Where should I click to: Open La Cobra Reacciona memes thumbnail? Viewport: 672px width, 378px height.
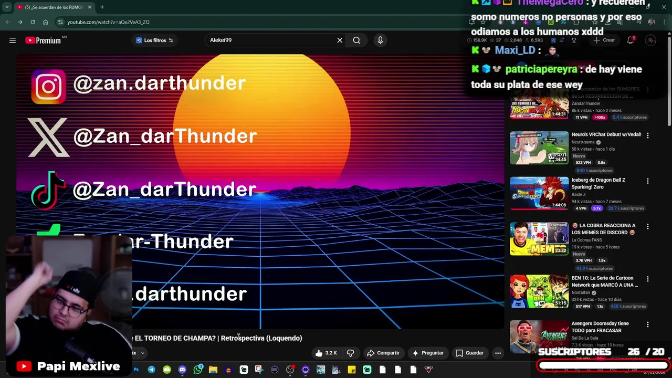point(539,239)
